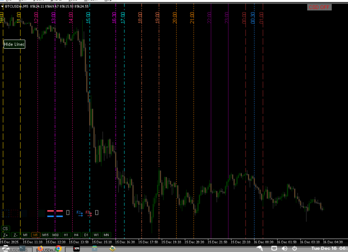Click the CS indicator icon
This screenshot has height=252, width=348.
tap(5, 229)
